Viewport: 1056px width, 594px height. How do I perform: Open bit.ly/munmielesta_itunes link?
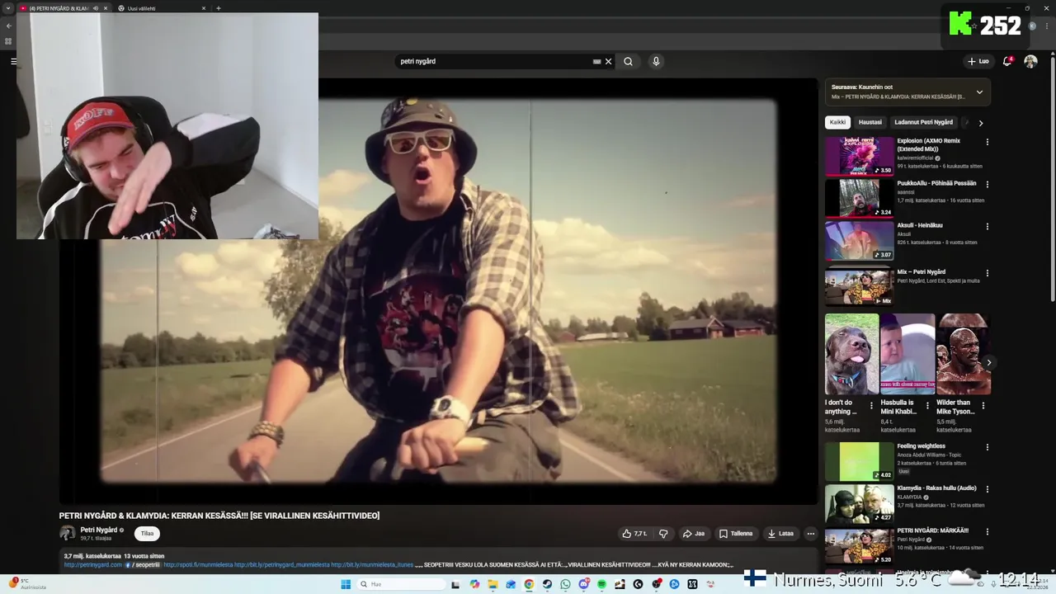click(x=372, y=565)
